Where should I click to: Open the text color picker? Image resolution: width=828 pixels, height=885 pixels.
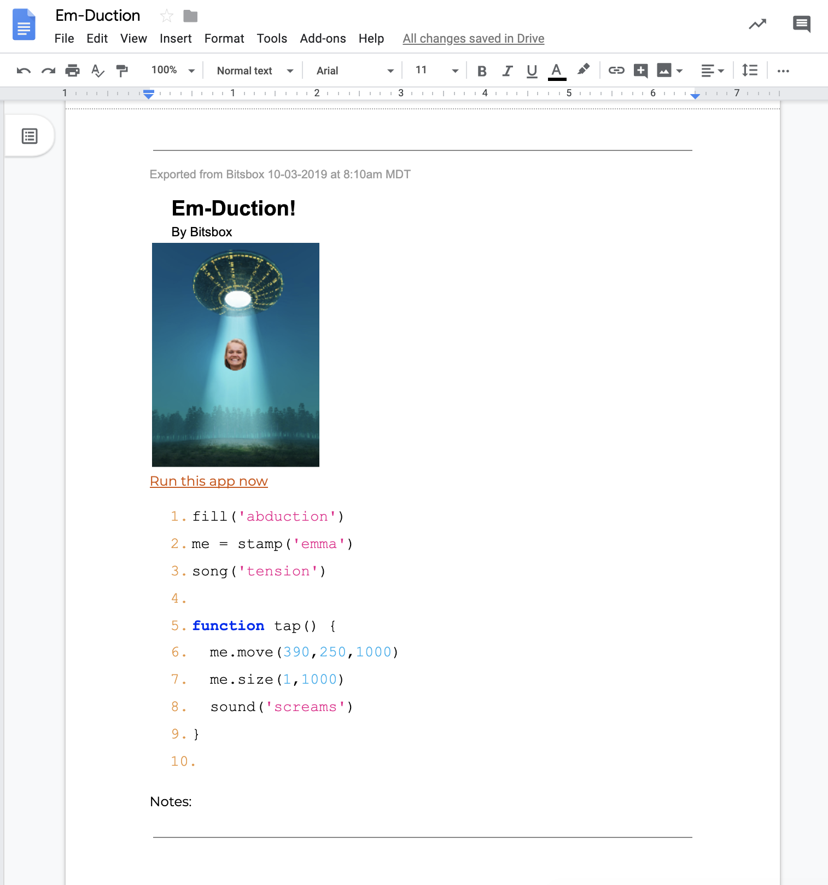(557, 71)
